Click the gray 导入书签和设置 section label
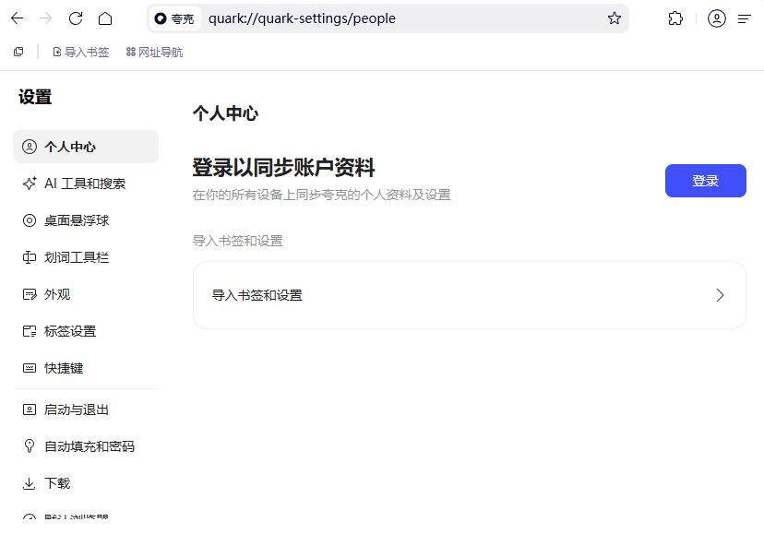764x534 pixels. click(238, 241)
